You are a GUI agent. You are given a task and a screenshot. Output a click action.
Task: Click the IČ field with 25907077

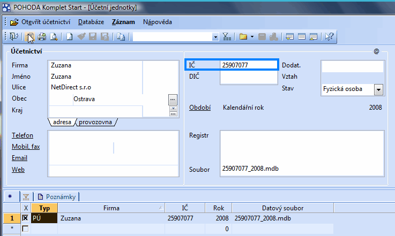coord(249,65)
